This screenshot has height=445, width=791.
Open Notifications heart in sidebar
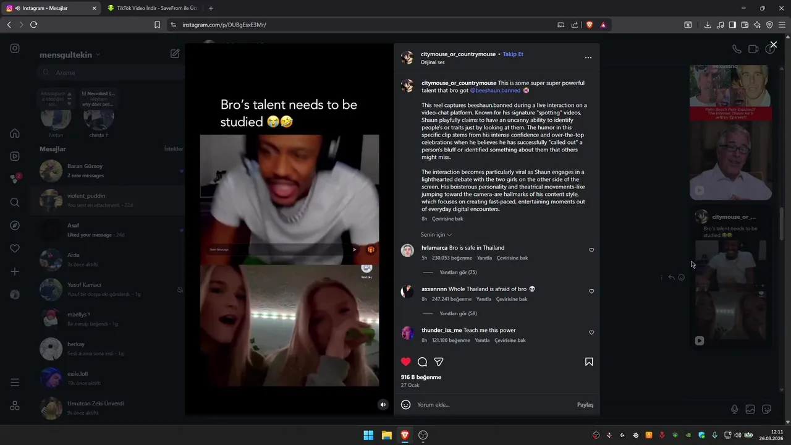(x=15, y=248)
